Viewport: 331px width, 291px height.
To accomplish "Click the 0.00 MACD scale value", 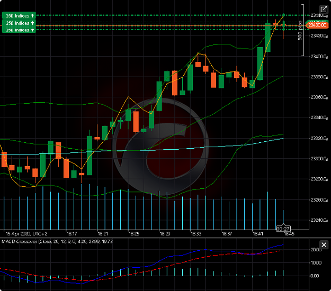I will (315, 276).
